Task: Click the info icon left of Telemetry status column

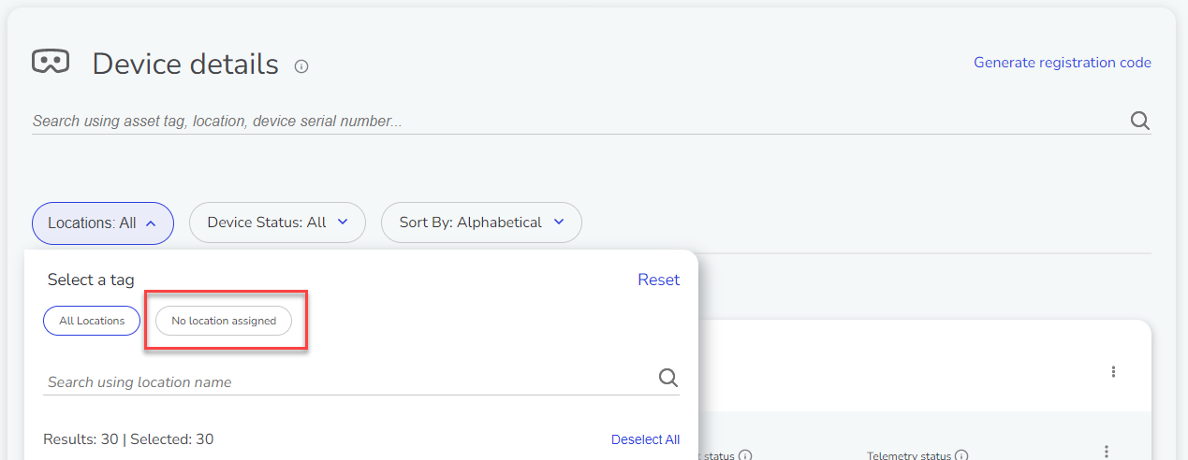Action: [745, 455]
